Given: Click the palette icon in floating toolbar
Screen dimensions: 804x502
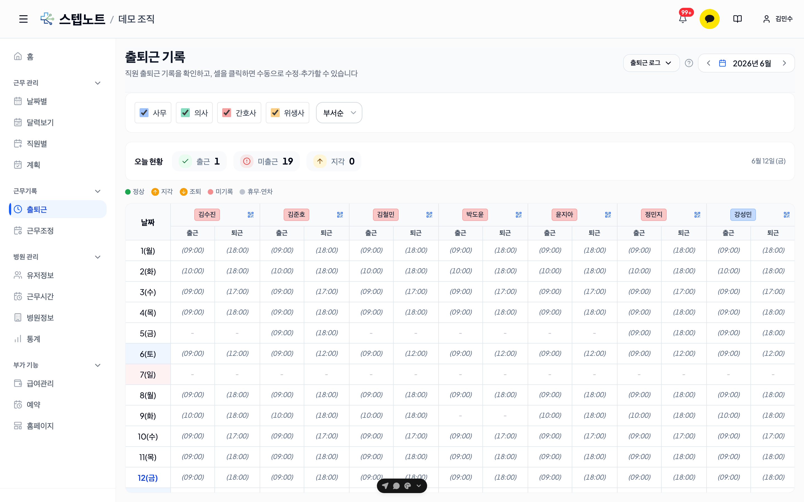Looking at the screenshot, I should [x=407, y=486].
